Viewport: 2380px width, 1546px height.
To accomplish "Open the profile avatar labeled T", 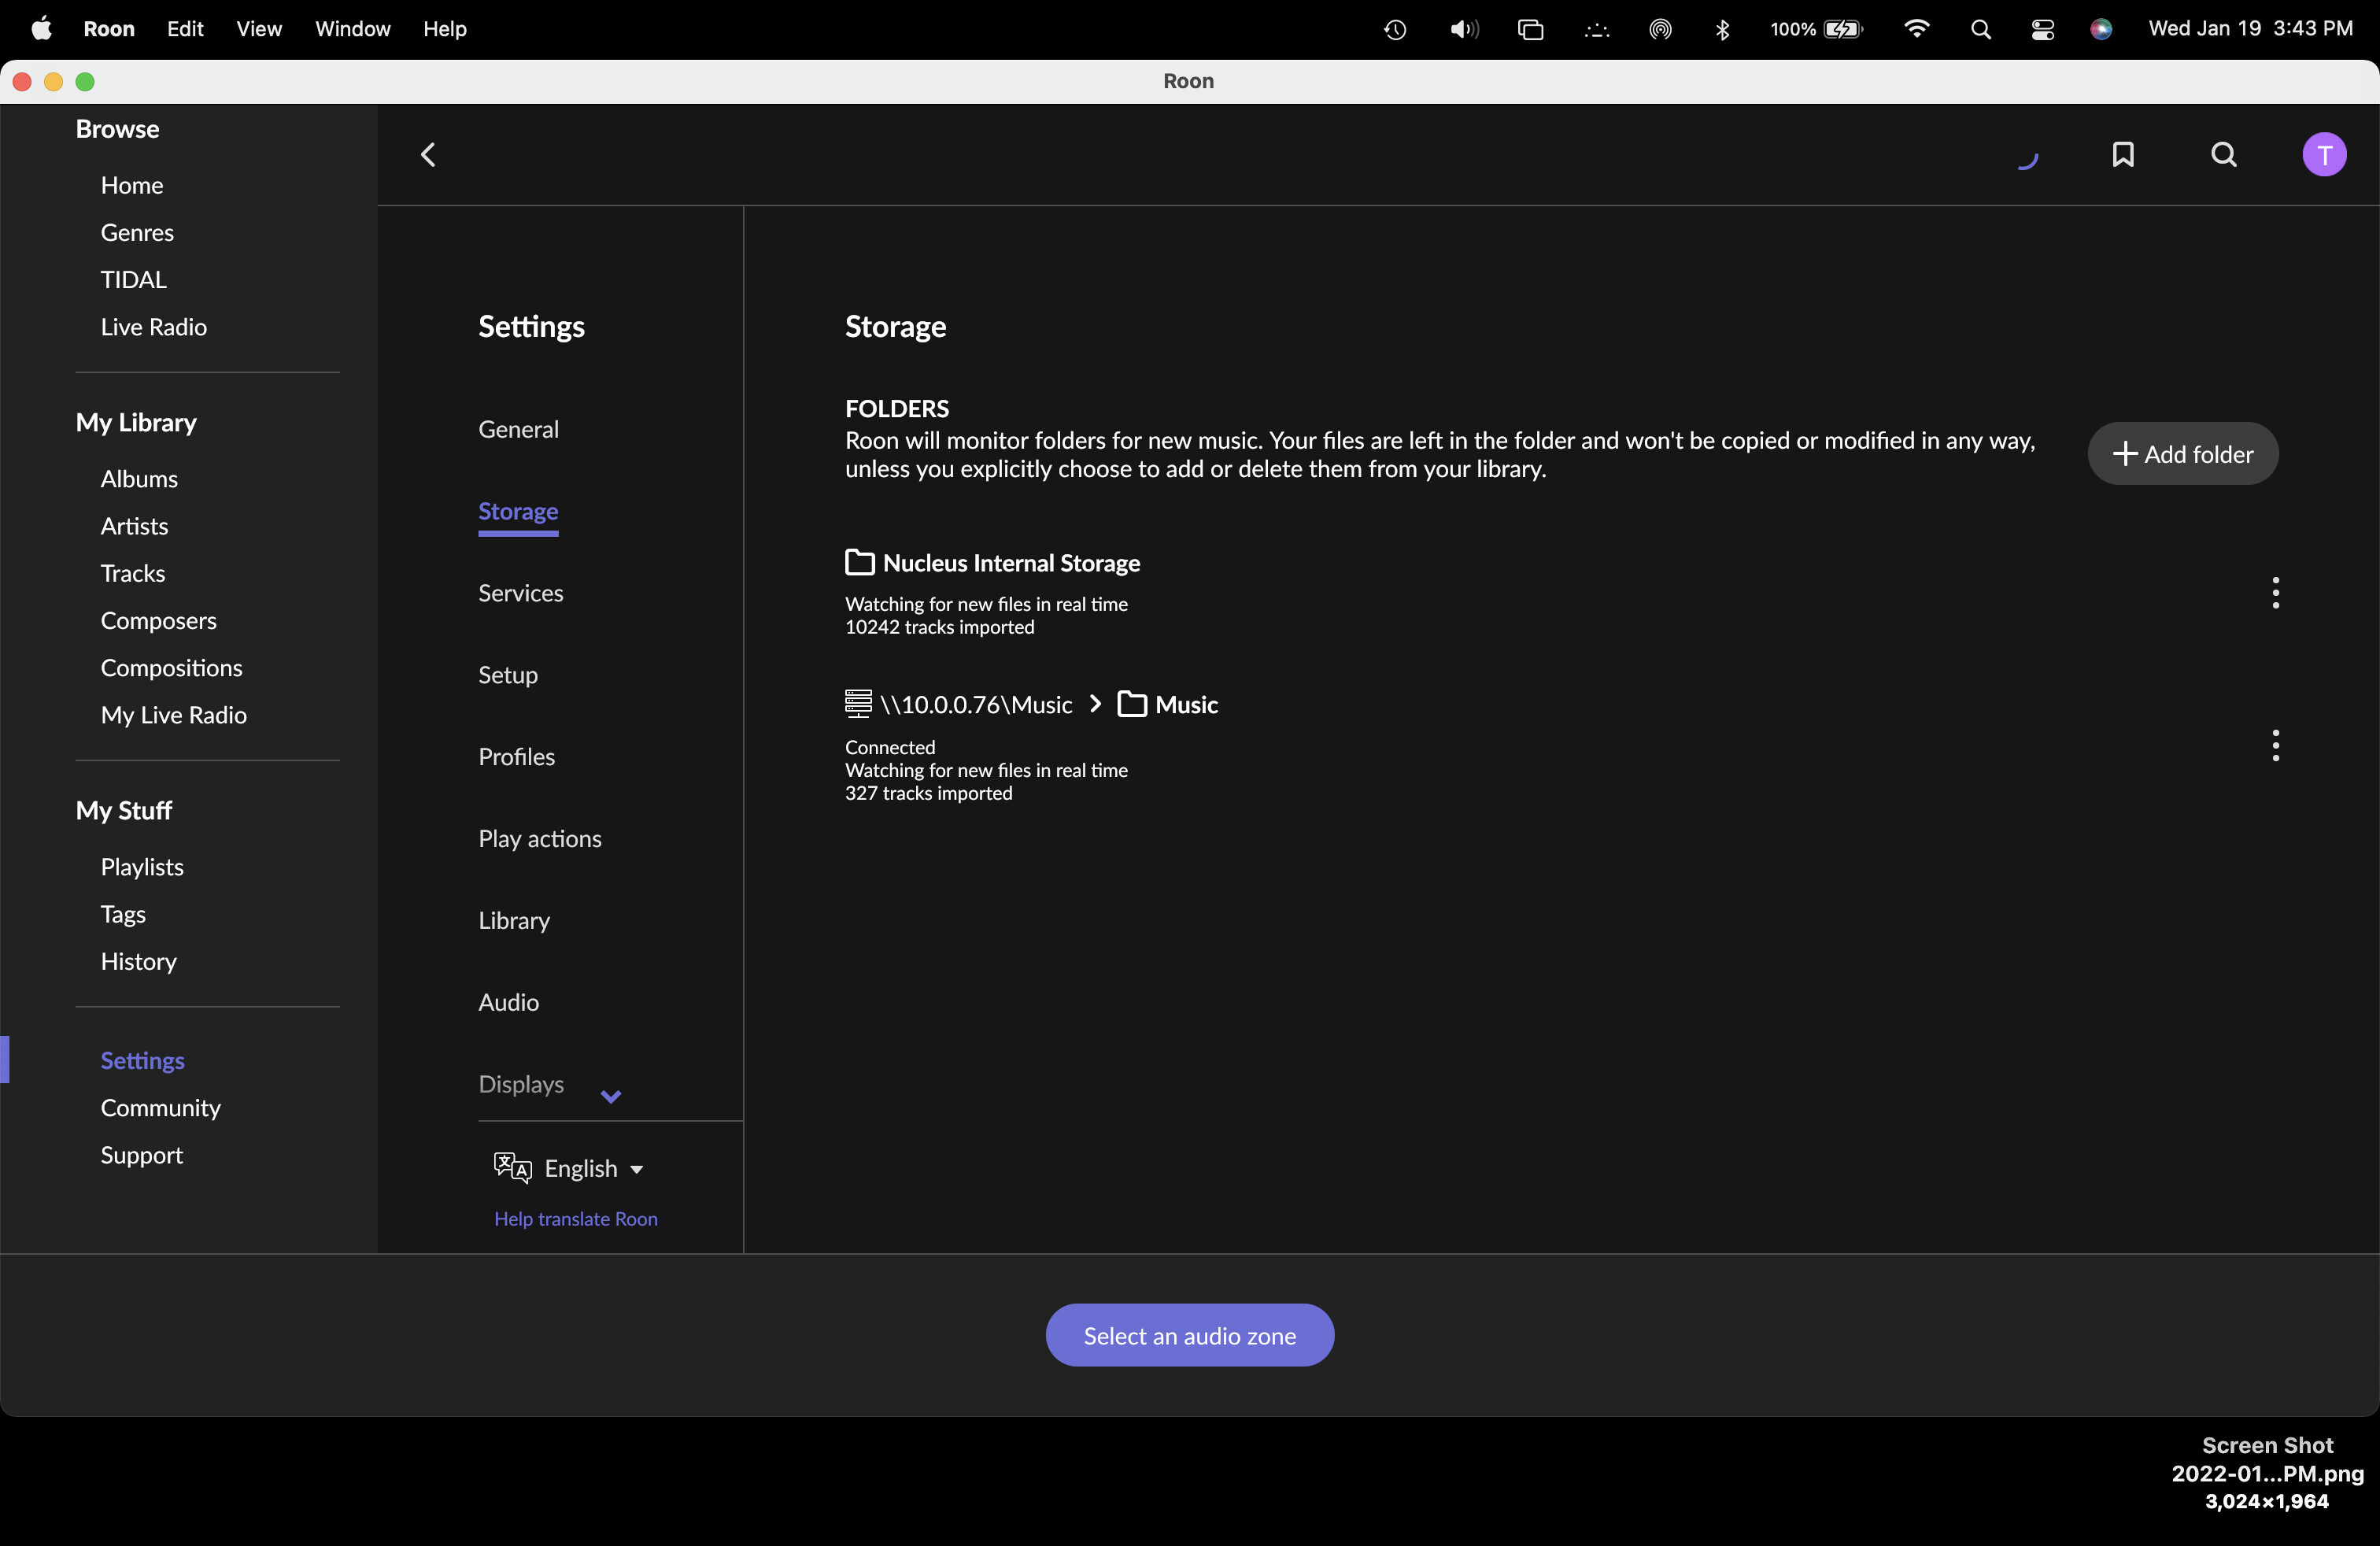I will 2324,154.
